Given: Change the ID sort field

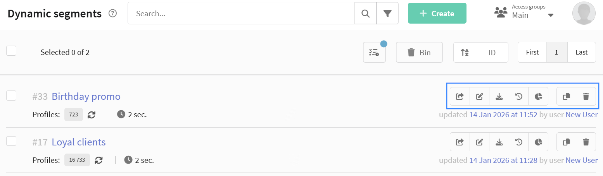Looking at the screenshot, I should (492, 52).
